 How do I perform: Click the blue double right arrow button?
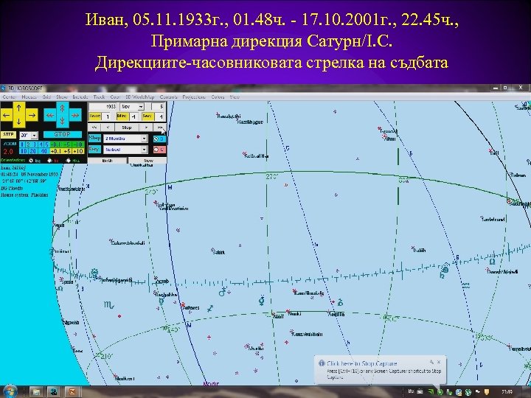[75, 115]
